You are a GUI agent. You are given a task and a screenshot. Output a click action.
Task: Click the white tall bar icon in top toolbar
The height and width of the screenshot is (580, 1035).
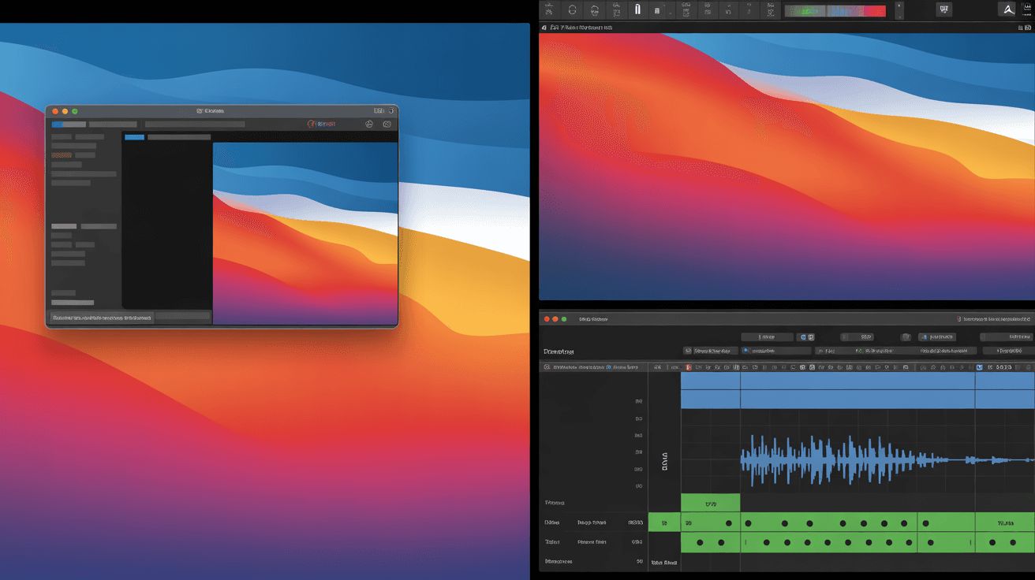(637, 10)
